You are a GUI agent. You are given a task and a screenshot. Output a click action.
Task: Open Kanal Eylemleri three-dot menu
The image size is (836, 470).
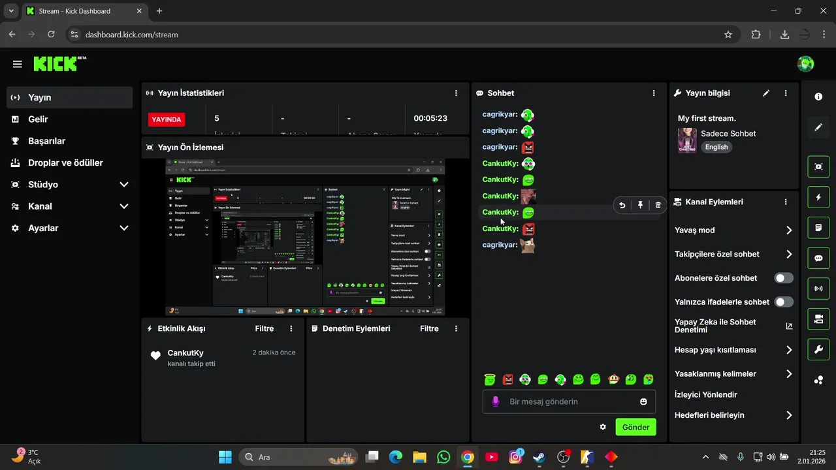click(786, 202)
